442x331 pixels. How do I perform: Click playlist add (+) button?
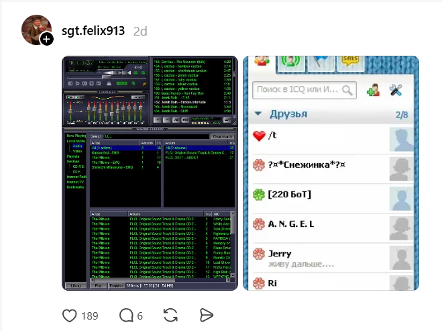(x=158, y=120)
